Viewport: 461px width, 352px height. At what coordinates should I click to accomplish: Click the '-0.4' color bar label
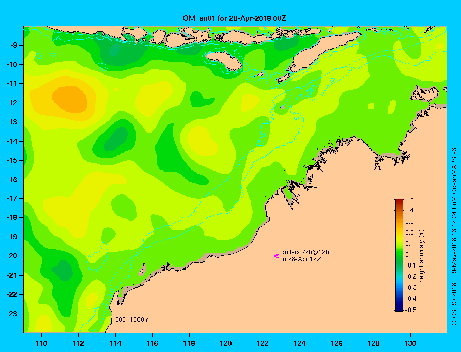pos(411,299)
